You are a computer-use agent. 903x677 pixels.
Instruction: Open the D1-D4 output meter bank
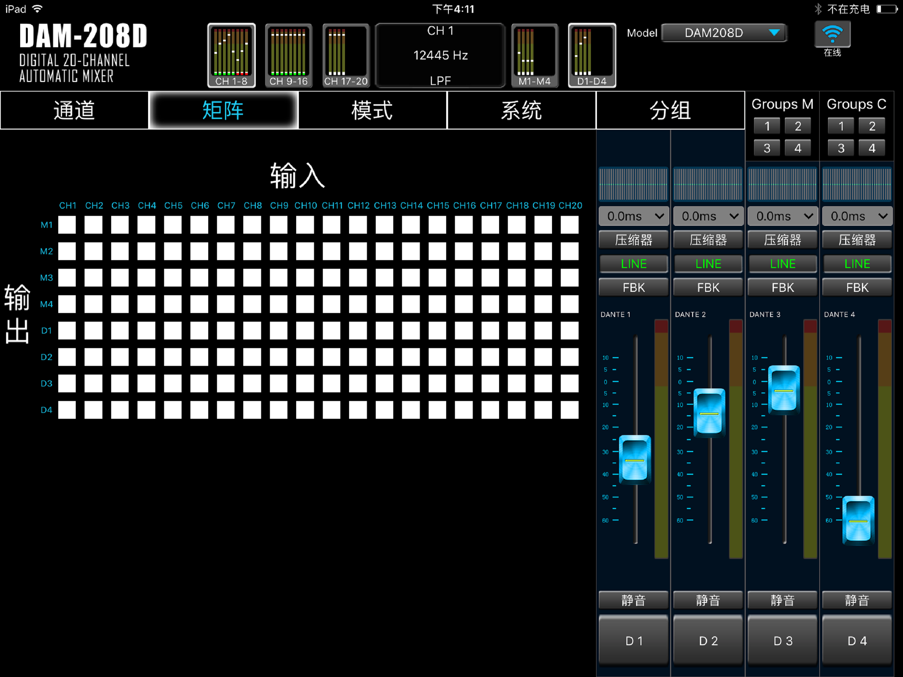pos(592,55)
